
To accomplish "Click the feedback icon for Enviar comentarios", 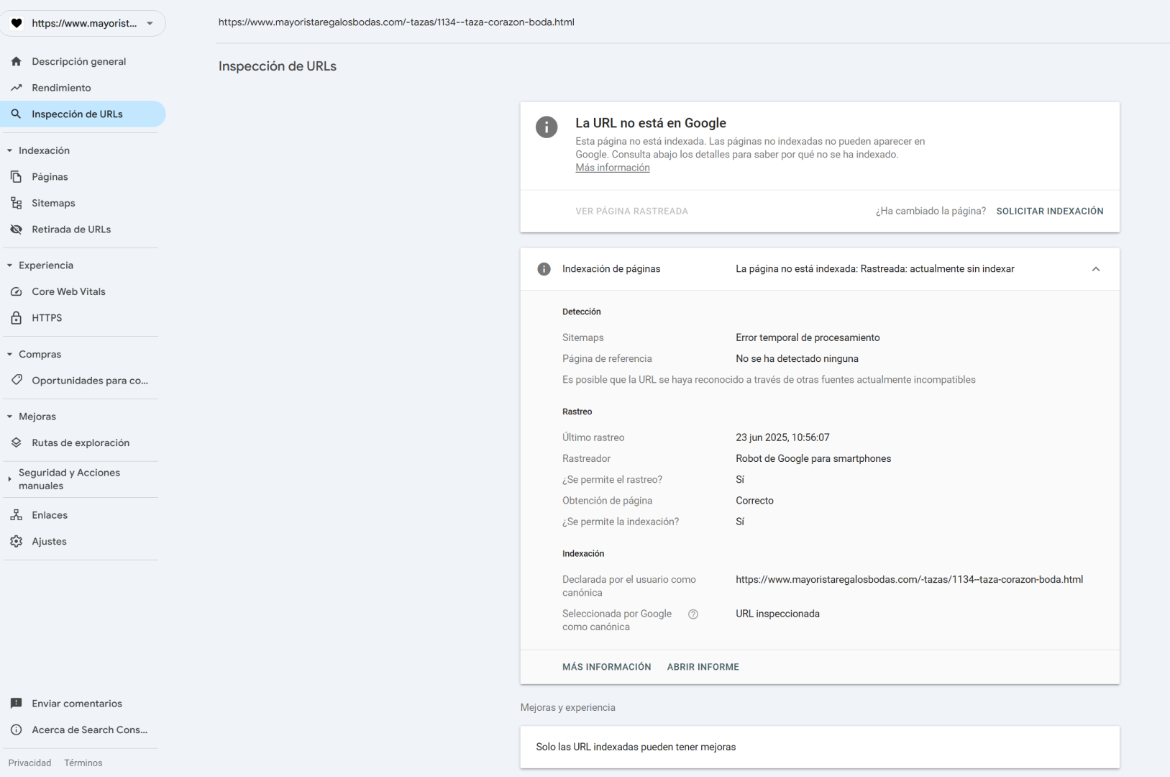I will point(17,704).
